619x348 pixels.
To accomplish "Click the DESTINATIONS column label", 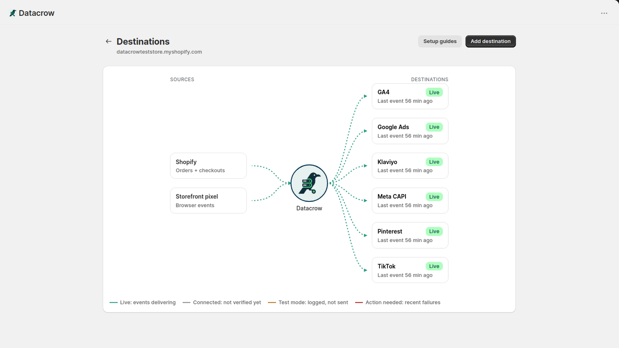I will click(x=429, y=80).
